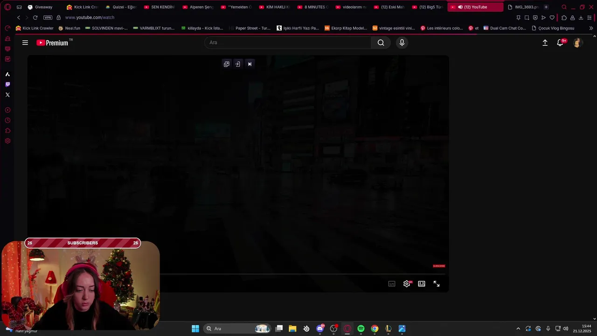Switch to the SEN KENDİN tab
Viewport: 597px width, 336px height.
pos(159,7)
